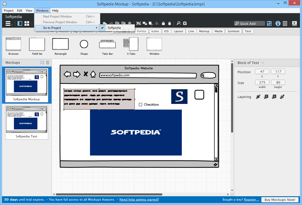Send selection to back layering icon
The width and height of the screenshot is (302, 205).
coord(282,97)
